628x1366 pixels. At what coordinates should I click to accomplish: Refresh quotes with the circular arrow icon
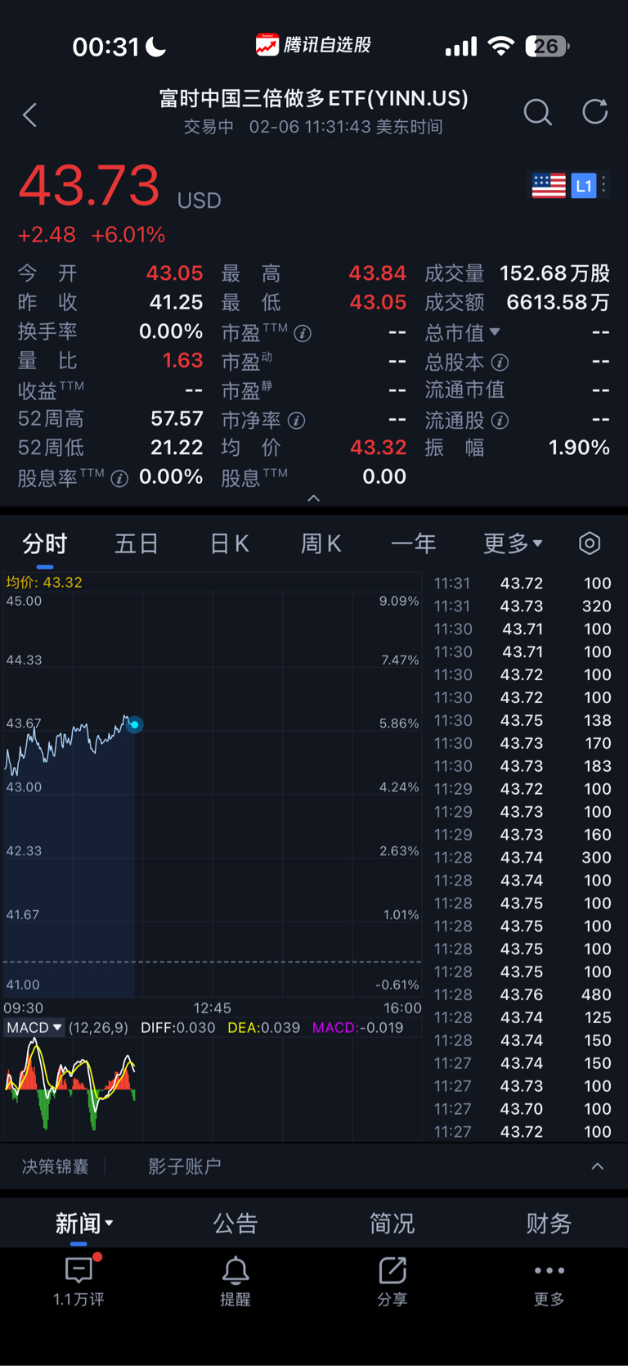pyautogui.click(x=594, y=111)
